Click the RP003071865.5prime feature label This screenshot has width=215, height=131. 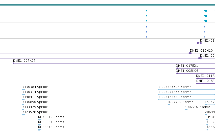tap(174, 92)
